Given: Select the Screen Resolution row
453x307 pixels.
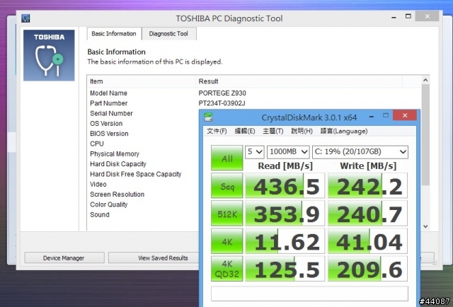Looking at the screenshot, I should (143, 194).
